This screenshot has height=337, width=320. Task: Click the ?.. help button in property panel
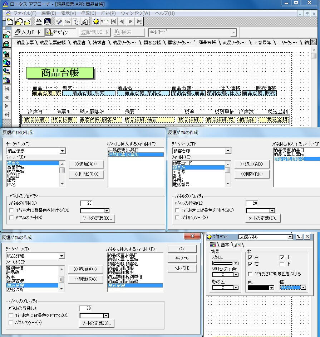coord(299,237)
